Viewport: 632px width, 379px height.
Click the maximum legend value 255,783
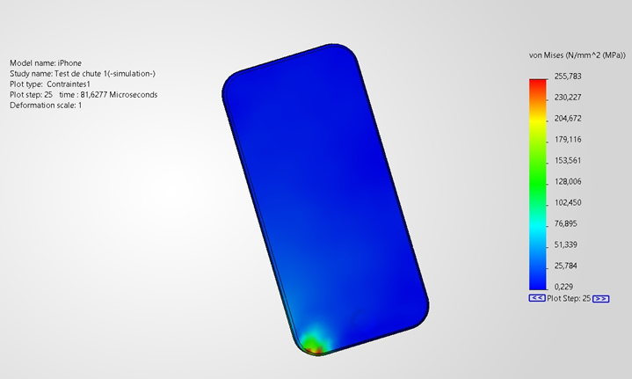tap(567, 77)
